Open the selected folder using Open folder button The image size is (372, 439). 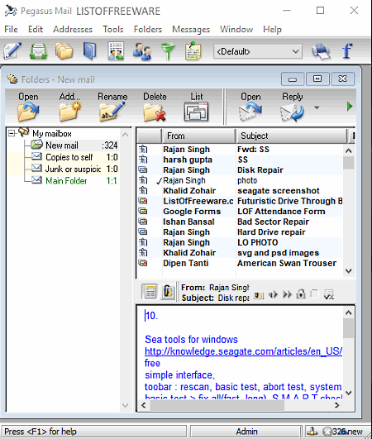point(28,107)
